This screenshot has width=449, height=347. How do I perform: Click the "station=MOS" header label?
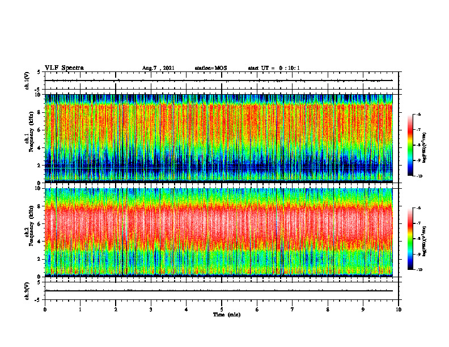211,68
